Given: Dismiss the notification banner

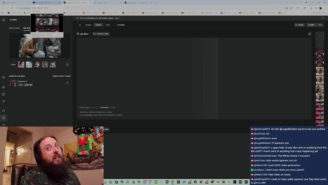Looking at the screenshot, I should point(323,18).
